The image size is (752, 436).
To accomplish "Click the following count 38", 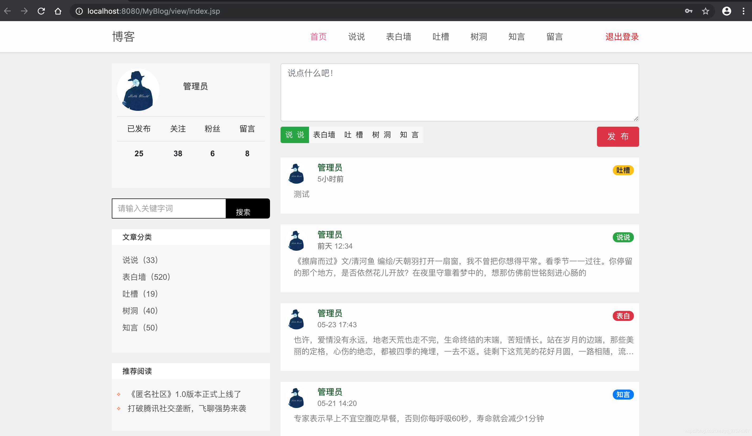I will (x=178, y=154).
